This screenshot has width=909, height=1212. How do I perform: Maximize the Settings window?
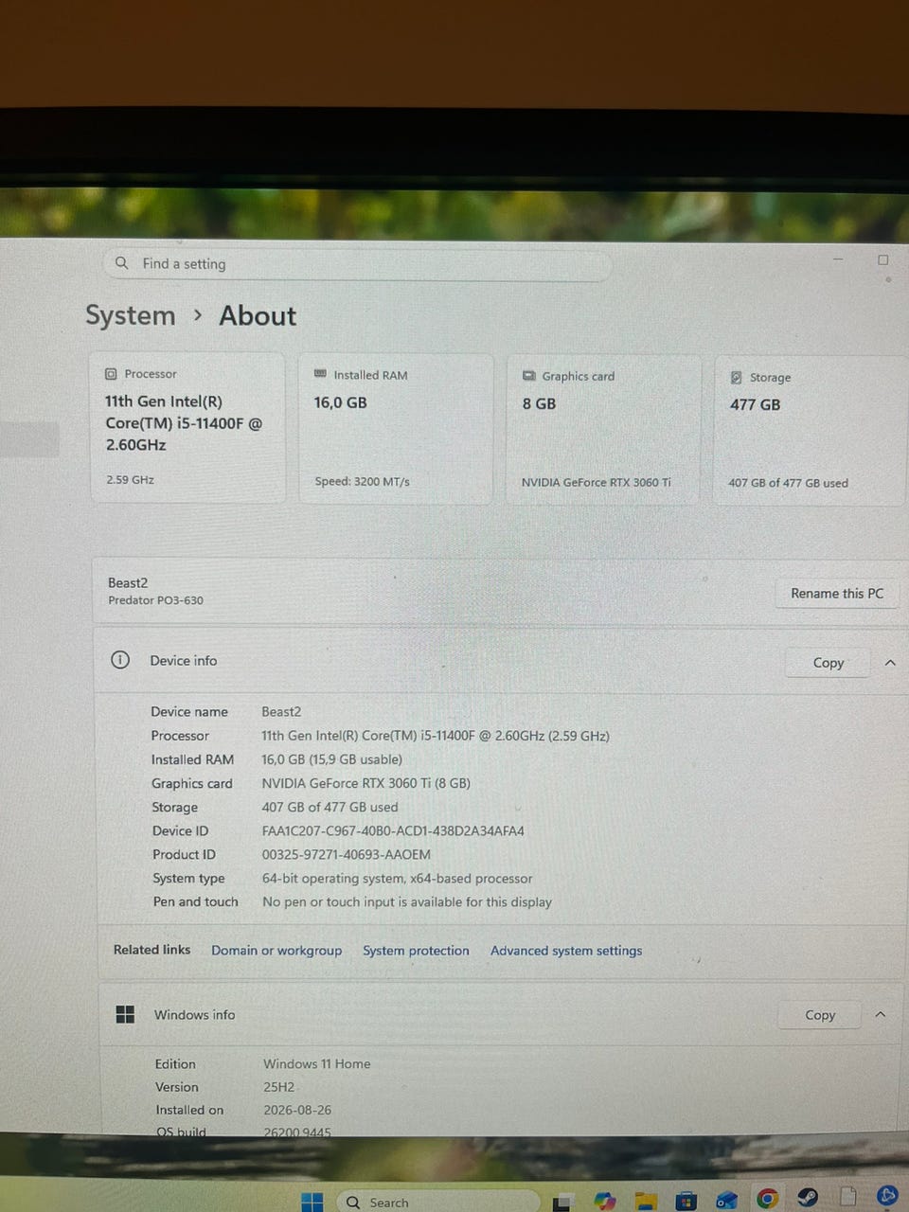pyautogui.click(x=883, y=259)
